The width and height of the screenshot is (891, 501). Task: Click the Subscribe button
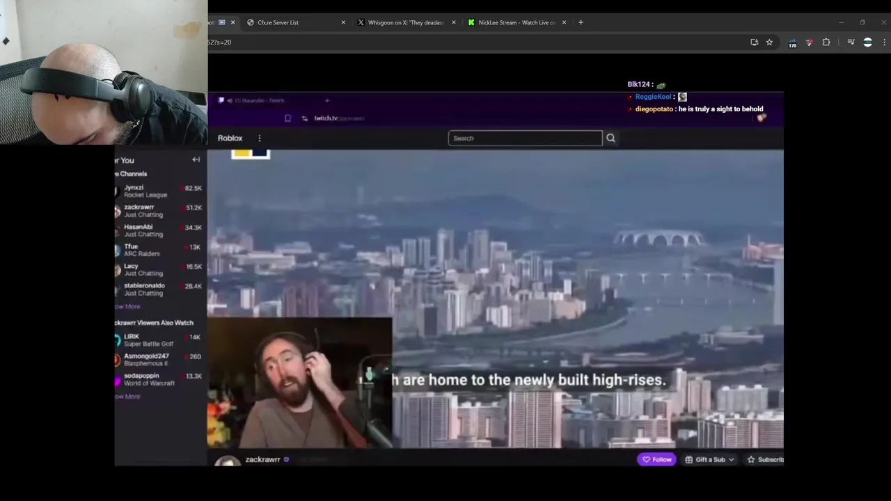click(x=764, y=459)
